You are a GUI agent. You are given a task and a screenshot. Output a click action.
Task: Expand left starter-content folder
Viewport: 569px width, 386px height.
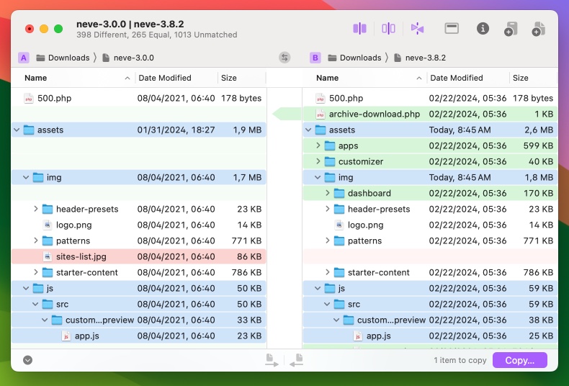(x=35, y=272)
